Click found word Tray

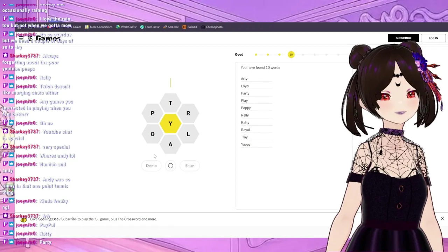tap(244, 137)
